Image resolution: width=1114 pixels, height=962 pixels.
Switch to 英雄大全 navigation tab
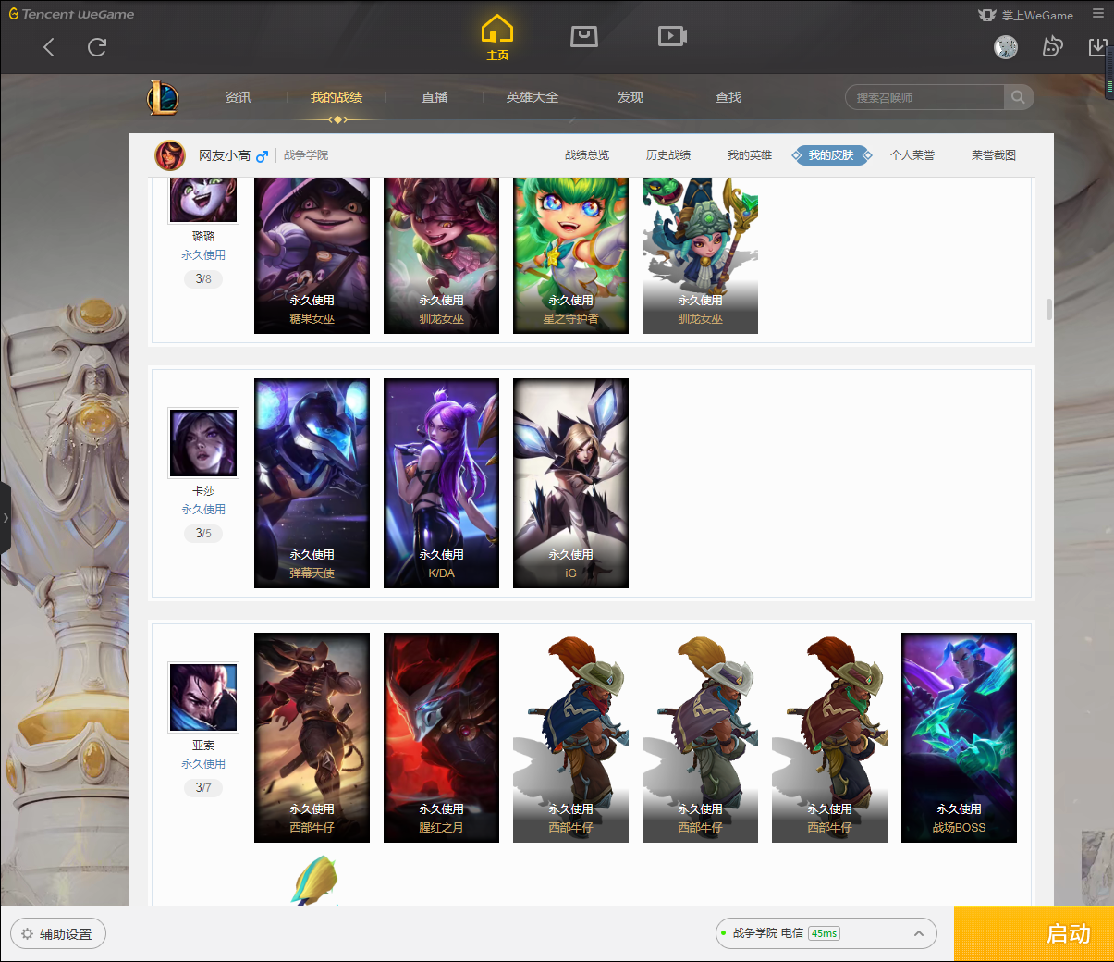coord(533,97)
